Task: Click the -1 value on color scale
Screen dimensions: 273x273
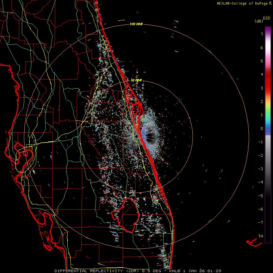Action: (261, 142)
